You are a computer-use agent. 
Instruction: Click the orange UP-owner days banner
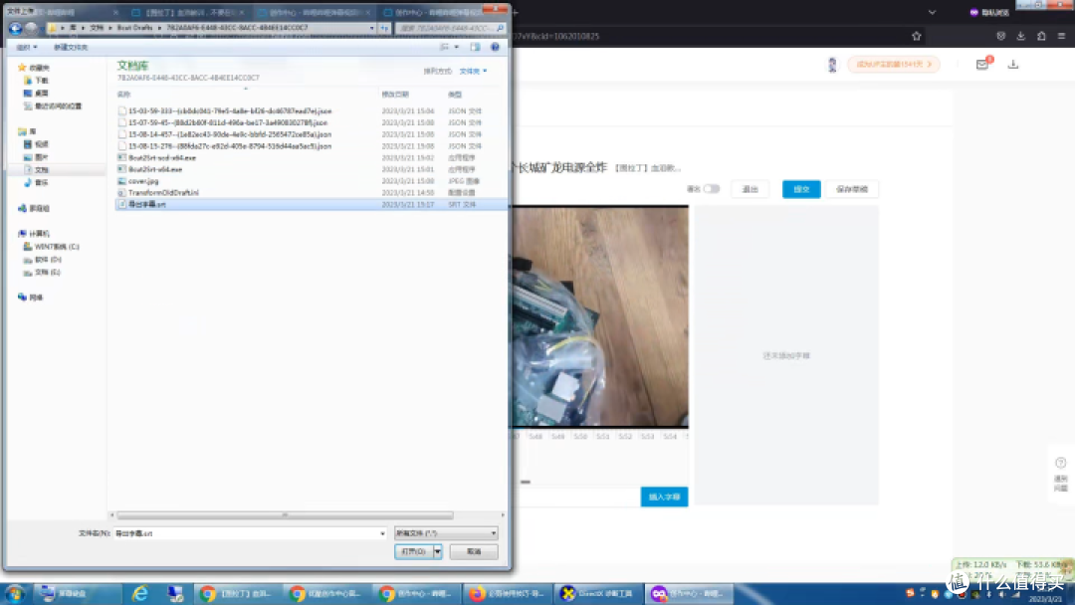pos(894,65)
